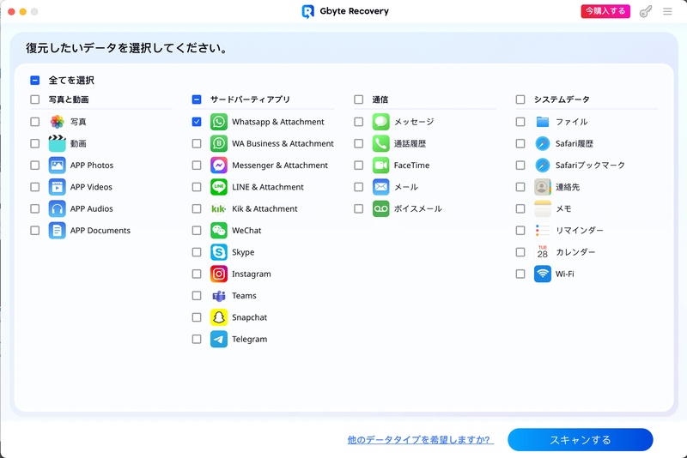Screen dimensions: 687x458
Task: Click the WhatsApp icon
Action: tap(219, 122)
